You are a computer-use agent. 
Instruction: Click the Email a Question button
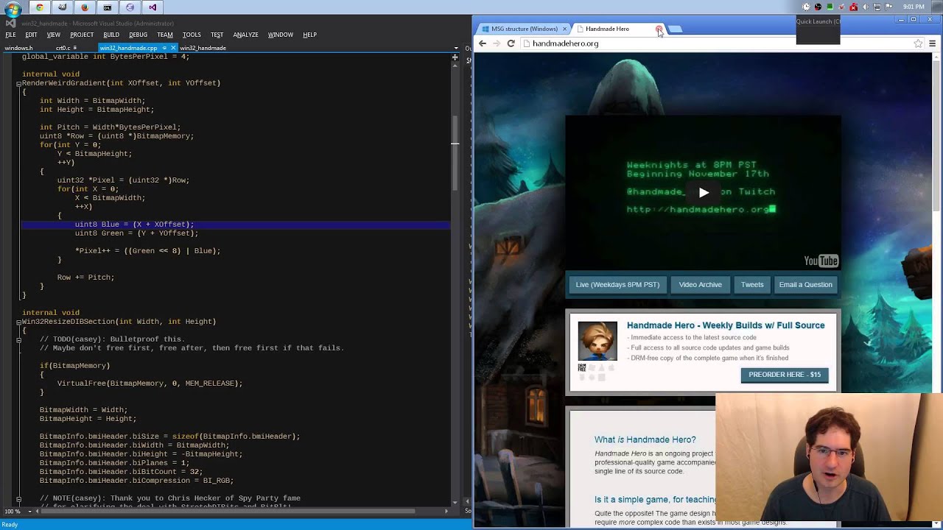pyautogui.click(x=805, y=284)
